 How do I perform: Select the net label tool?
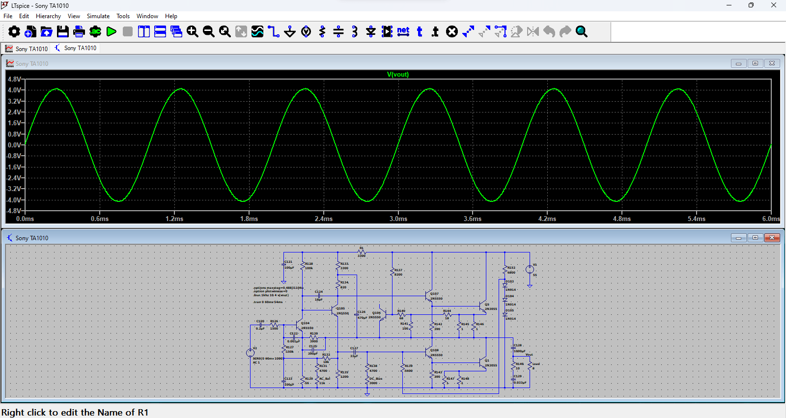tap(403, 31)
